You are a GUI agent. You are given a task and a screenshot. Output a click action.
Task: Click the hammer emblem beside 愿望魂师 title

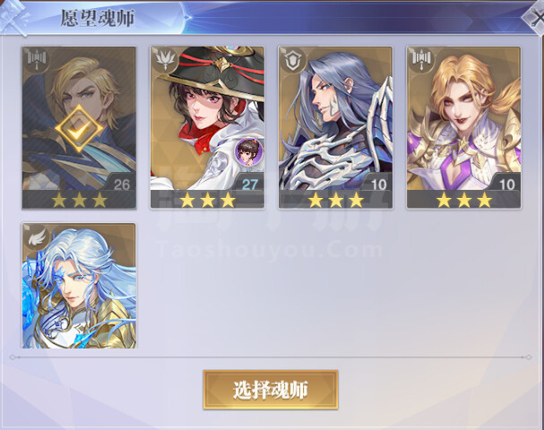13,17
